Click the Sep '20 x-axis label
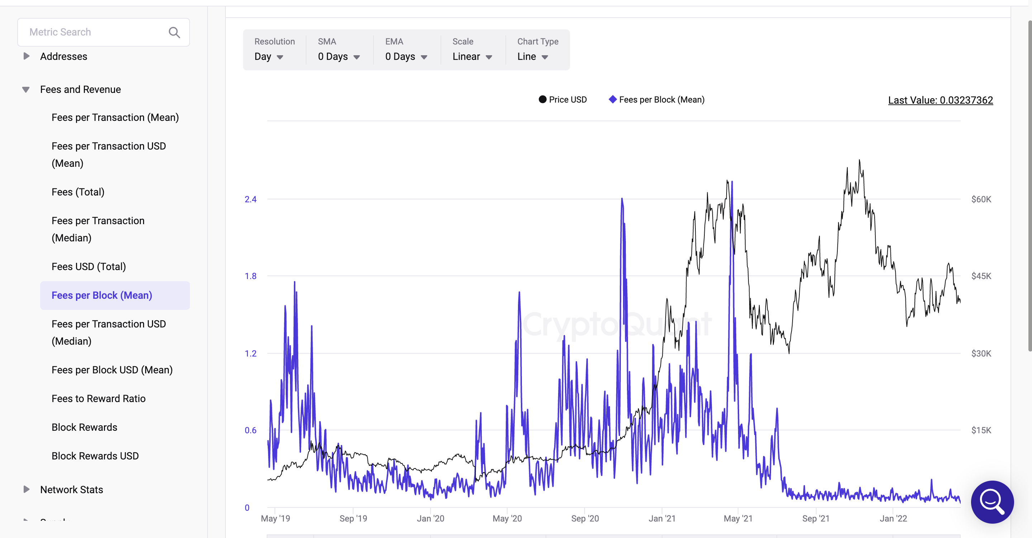Viewport: 1032px width, 538px height. (585, 518)
